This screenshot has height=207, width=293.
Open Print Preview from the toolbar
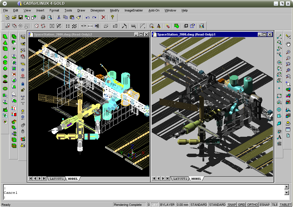50,17
